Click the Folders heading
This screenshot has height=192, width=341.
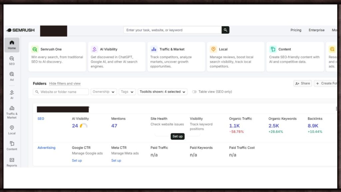[40, 84]
